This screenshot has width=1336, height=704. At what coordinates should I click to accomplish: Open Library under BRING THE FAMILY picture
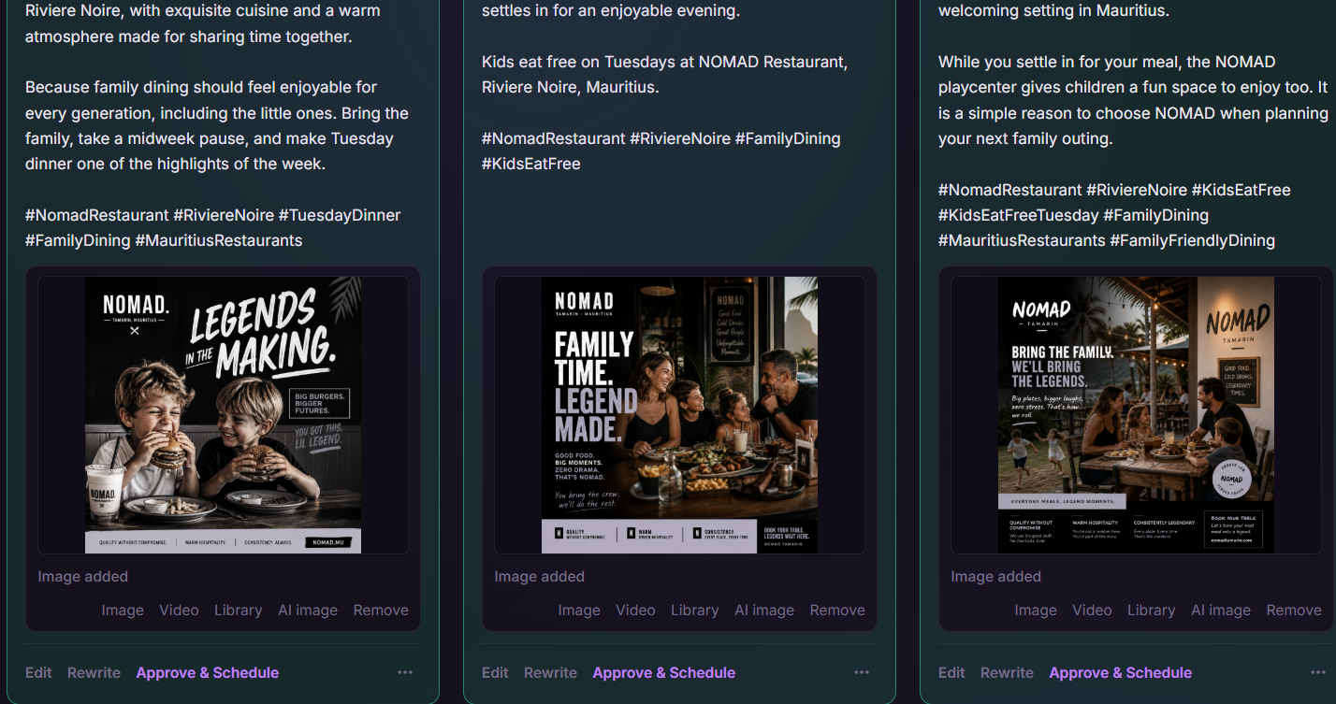[x=1152, y=610]
